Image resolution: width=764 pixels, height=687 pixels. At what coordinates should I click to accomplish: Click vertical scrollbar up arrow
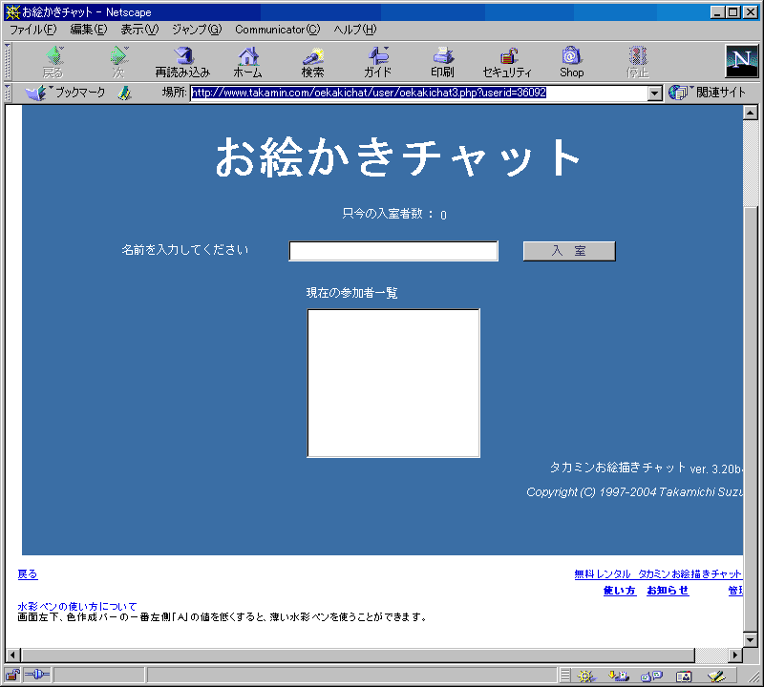coord(750,113)
